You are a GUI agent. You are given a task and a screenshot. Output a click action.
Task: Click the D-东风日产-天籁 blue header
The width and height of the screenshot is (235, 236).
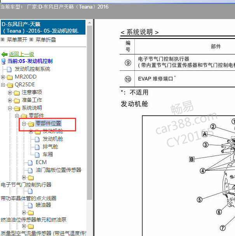tap(43, 27)
